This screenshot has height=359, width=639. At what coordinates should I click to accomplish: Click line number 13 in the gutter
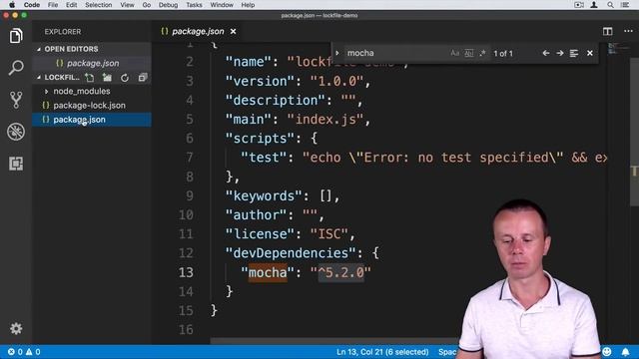tap(186, 272)
